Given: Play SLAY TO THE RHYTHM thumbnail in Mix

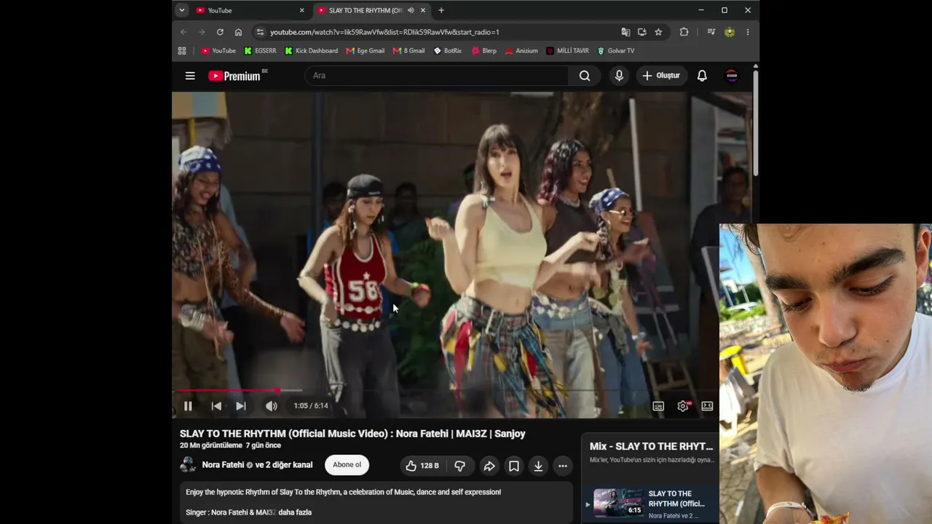Looking at the screenshot, I should pyautogui.click(x=618, y=503).
